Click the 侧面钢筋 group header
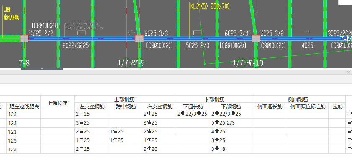352x165 pixels. tap(299, 99)
